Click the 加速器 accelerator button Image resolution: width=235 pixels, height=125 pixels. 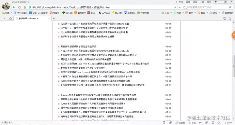[180, 123]
